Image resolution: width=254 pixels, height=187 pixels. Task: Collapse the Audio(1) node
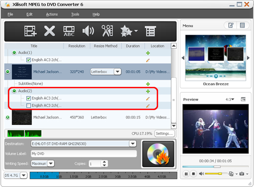coord(14,52)
